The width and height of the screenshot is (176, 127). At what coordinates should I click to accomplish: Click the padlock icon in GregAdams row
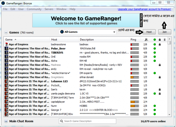(x=160, y=77)
